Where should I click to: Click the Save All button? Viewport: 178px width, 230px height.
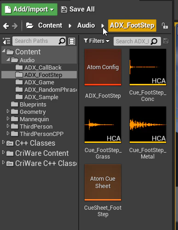[78, 9]
